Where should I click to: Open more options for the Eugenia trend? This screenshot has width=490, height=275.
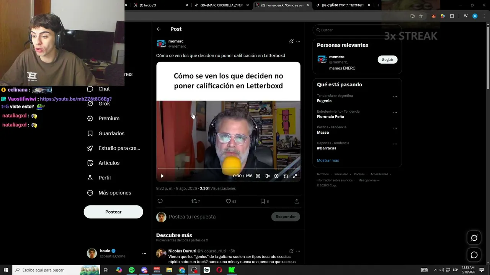pos(395,97)
